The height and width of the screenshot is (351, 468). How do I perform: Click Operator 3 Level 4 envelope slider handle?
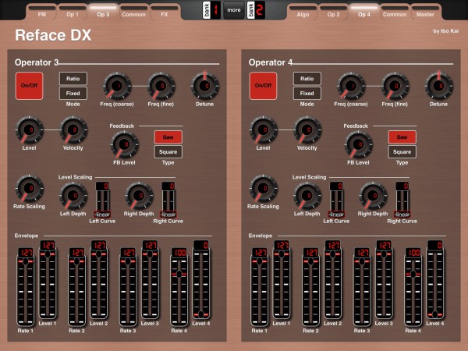(201, 314)
